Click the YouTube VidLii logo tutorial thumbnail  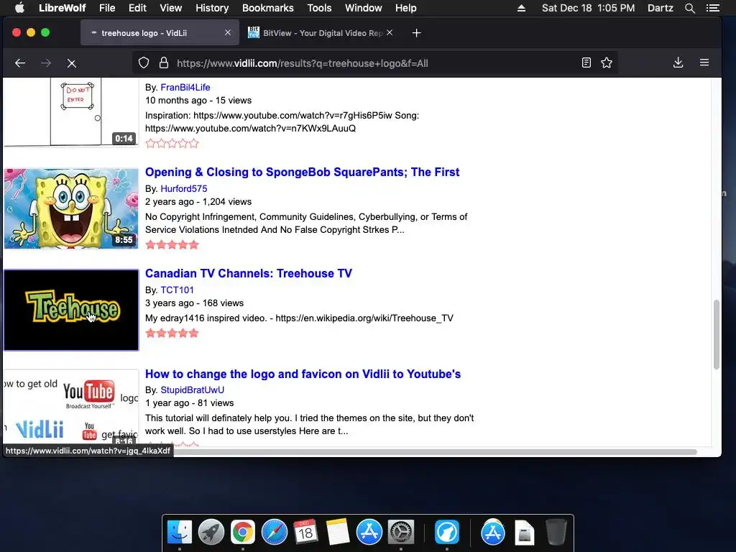pos(71,408)
